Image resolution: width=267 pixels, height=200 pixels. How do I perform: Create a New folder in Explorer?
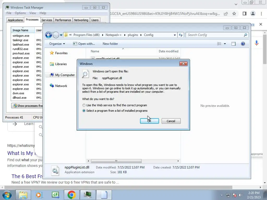pyautogui.click(x=110, y=44)
